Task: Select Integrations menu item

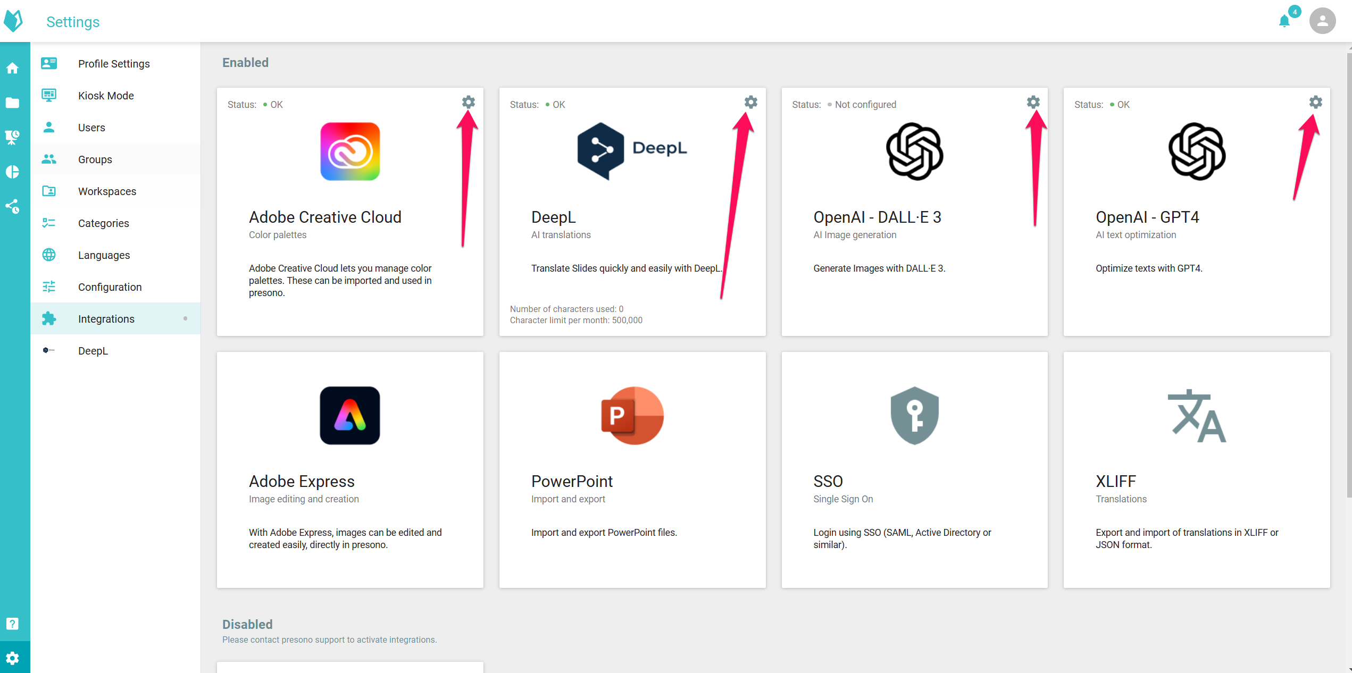Action: pos(115,318)
